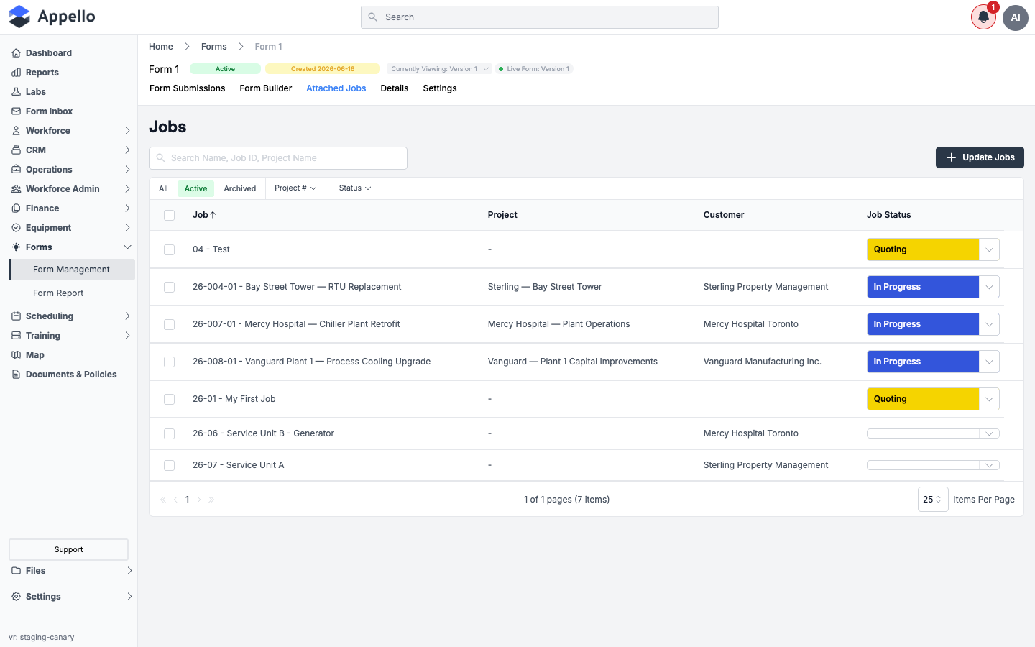The width and height of the screenshot is (1035, 647).
Task: Select checkbox for Bay Street Tower RTU Replacement
Action: pyautogui.click(x=170, y=287)
